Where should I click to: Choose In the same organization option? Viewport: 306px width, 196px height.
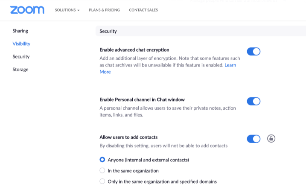(x=102, y=170)
